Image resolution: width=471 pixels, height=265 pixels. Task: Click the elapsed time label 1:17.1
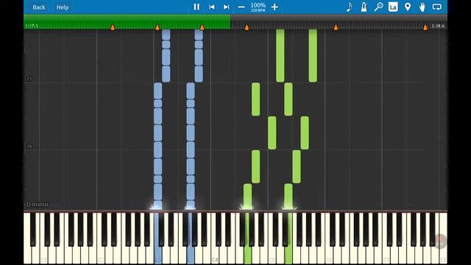tap(32, 26)
